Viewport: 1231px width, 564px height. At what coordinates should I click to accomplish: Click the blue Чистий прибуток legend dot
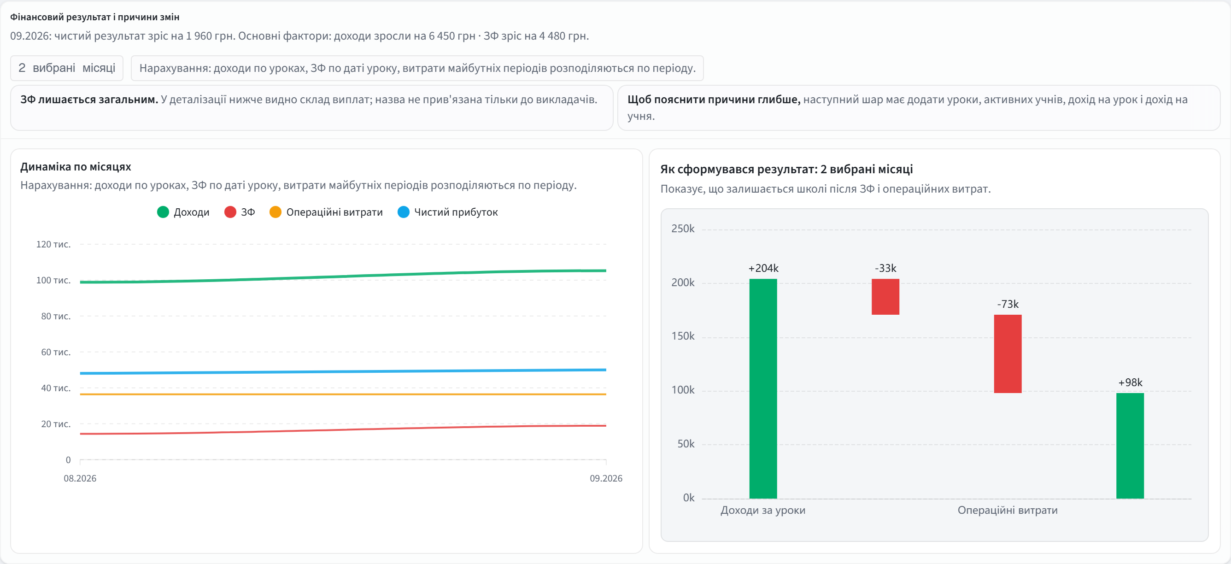(x=404, y=212)
